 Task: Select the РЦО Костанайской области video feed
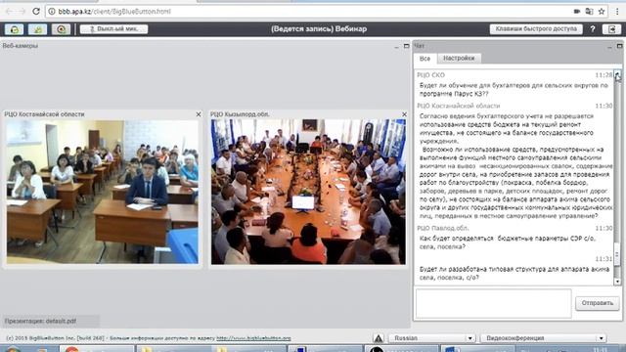tap(102, 192)
